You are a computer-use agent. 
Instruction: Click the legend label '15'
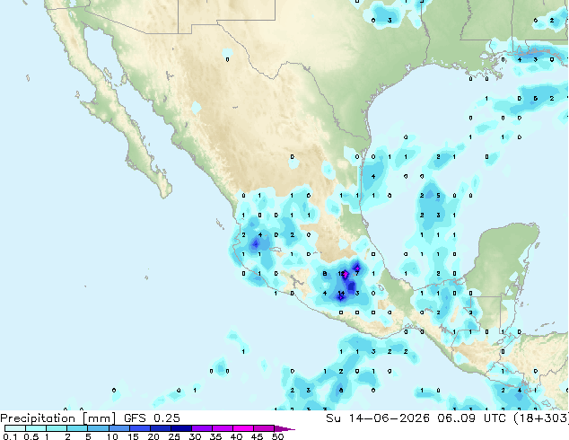coord(133,436)
